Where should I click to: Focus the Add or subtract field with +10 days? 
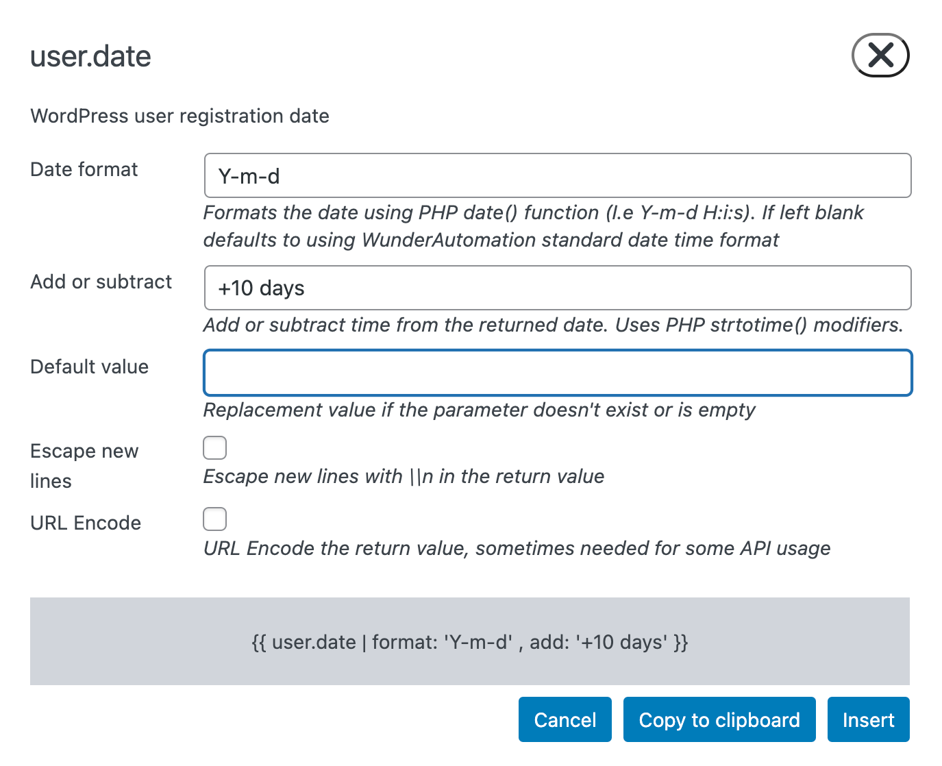pyautogui.click(x=557, y=288)
